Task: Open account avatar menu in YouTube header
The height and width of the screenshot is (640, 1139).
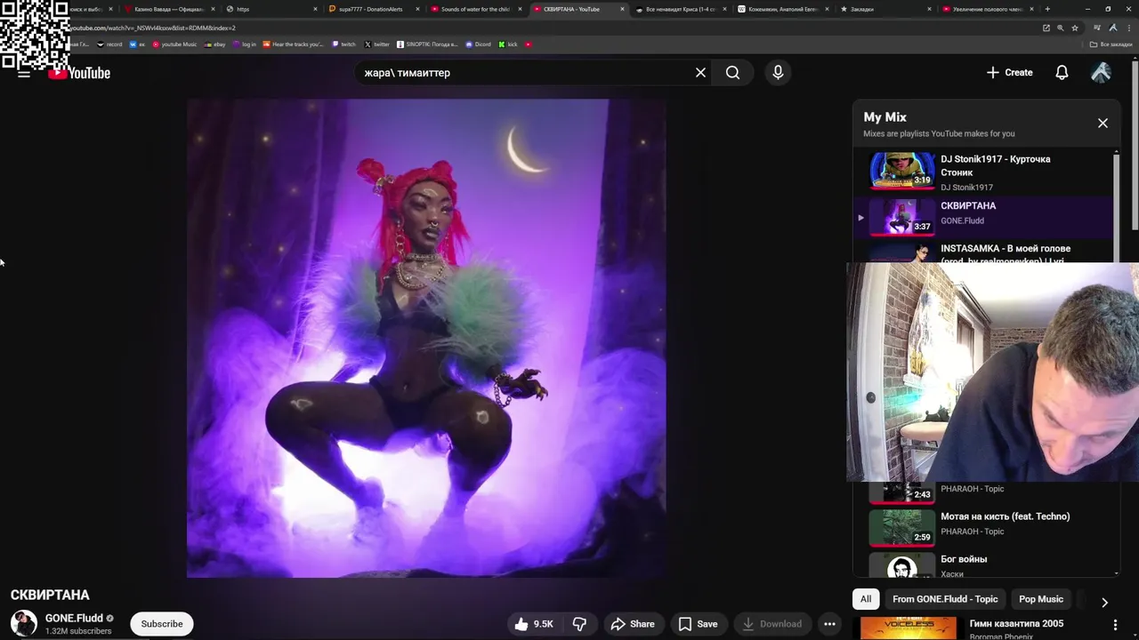Action: tap(1101, 73)
